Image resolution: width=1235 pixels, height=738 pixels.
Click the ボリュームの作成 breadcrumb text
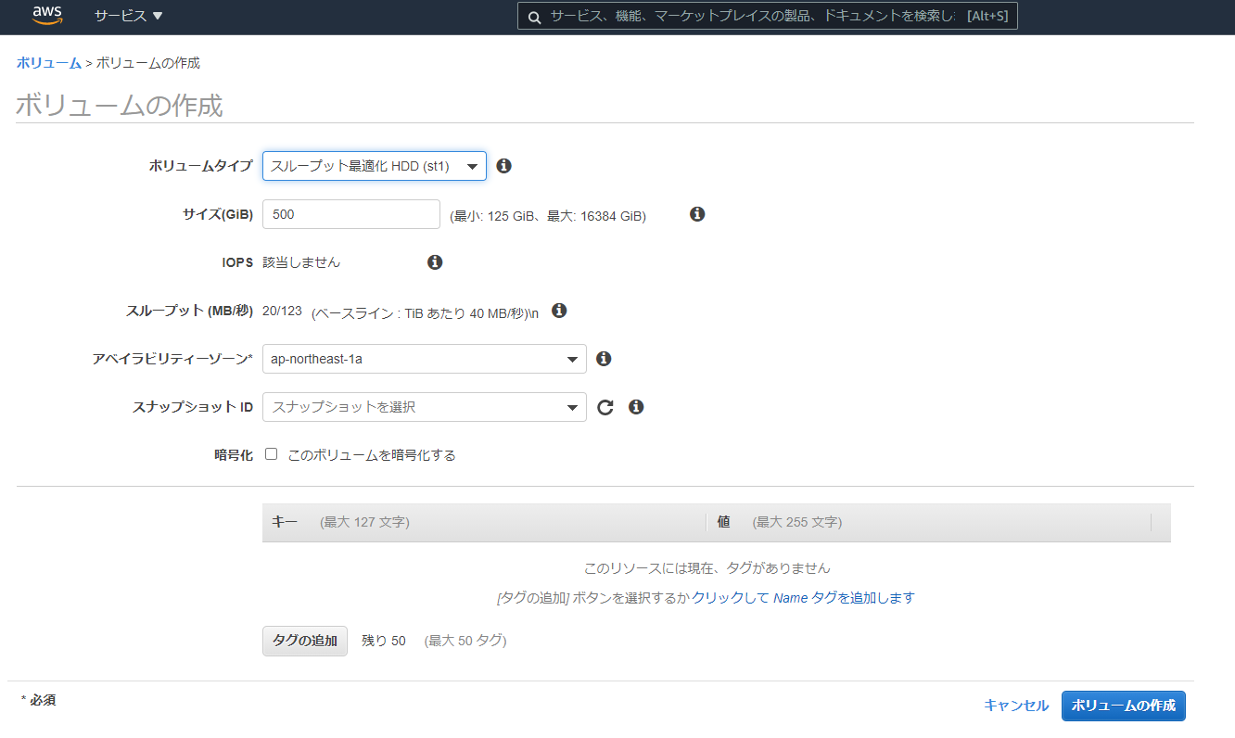(x=148, y=63)
